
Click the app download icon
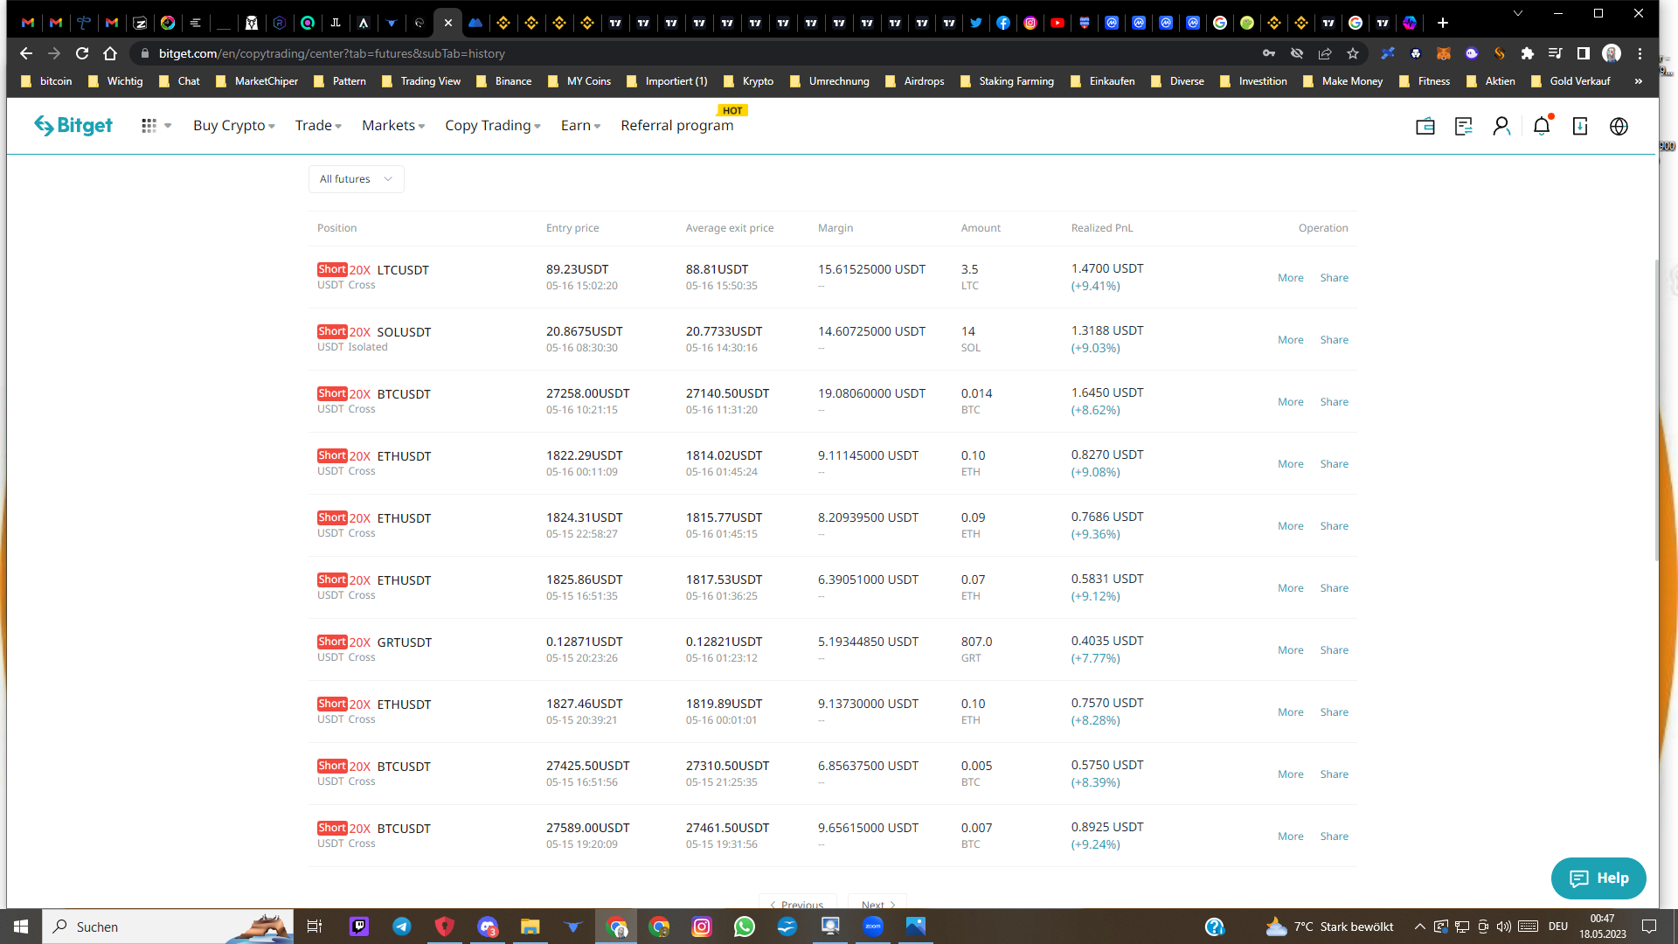click(1580, 127)
